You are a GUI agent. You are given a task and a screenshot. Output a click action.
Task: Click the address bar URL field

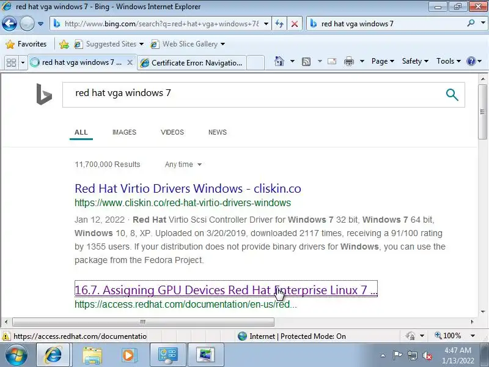161,24
